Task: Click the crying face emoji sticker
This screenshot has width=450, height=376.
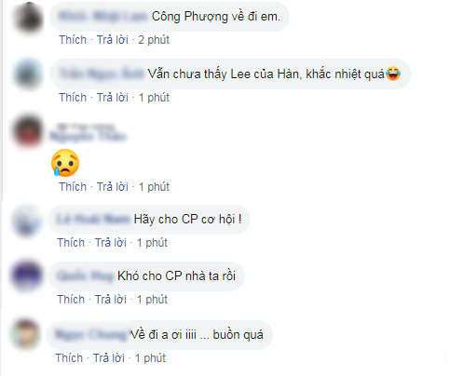Action: [65, 163]
